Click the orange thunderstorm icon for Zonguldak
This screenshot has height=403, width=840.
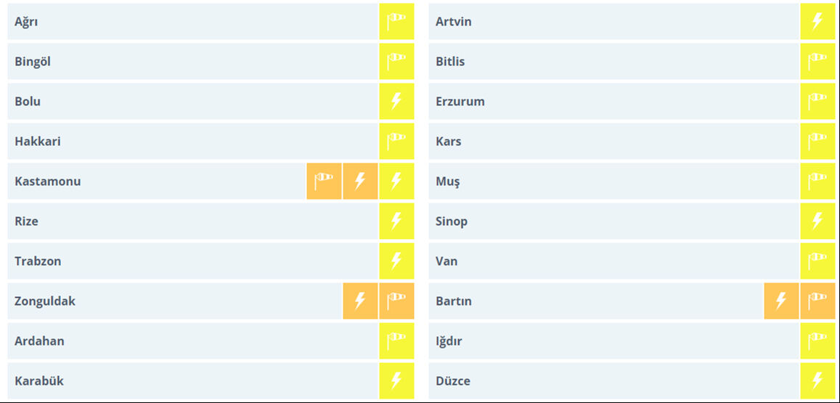(x=360, y=301)
